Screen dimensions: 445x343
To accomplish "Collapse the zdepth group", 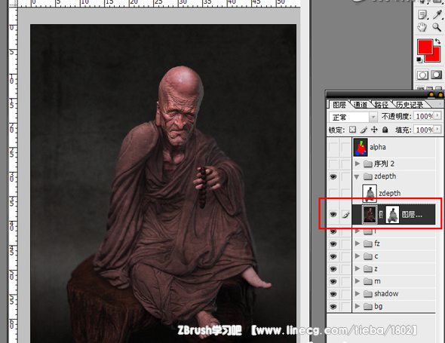I will point(357,176).
